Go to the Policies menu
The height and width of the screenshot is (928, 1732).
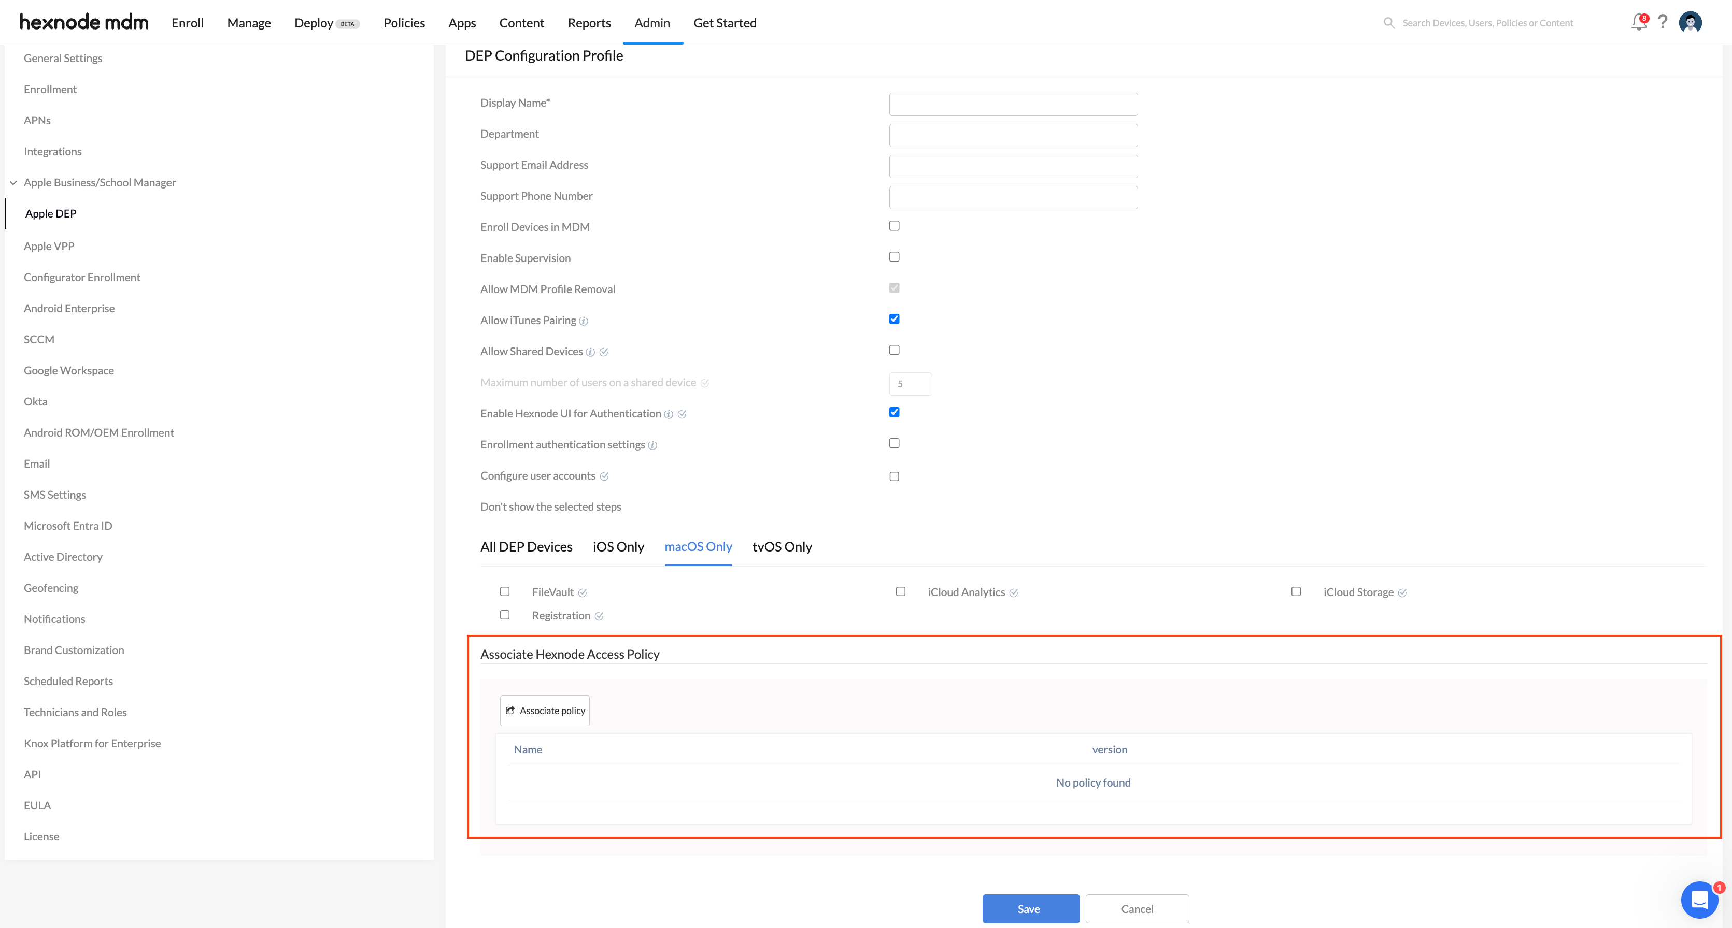tap(404, 23)
